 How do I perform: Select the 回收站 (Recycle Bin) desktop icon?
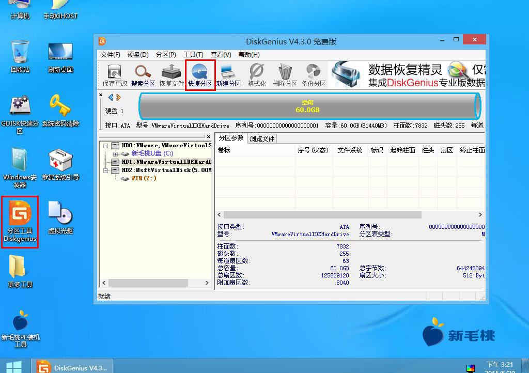(x=20, y=57)
